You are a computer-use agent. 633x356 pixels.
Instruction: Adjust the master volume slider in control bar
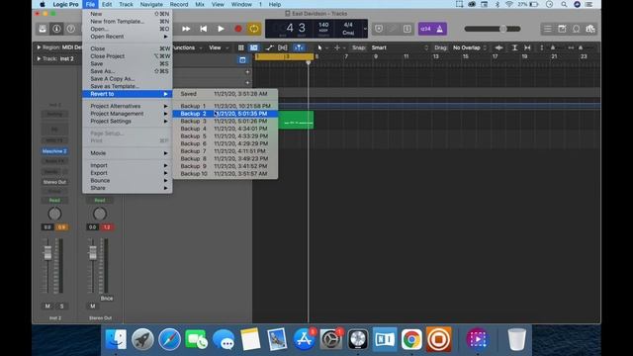pyautogui.click(x=493, y=29)
